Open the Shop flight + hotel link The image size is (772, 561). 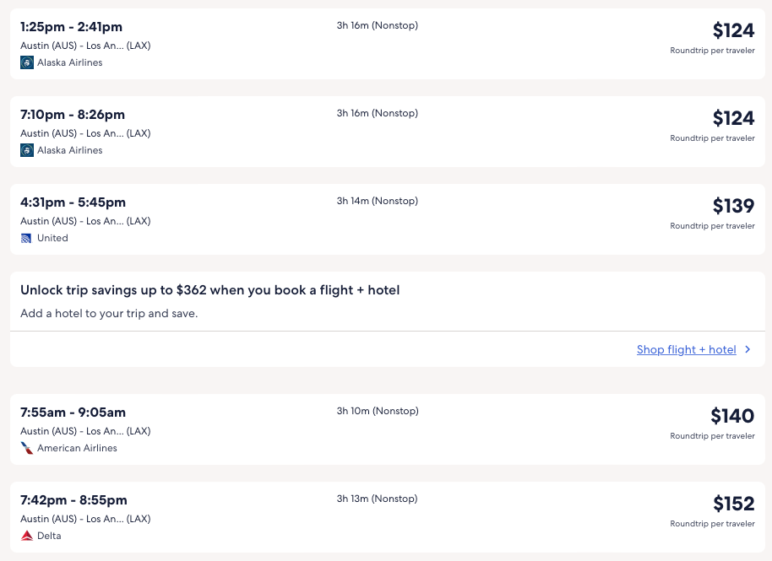686,350
